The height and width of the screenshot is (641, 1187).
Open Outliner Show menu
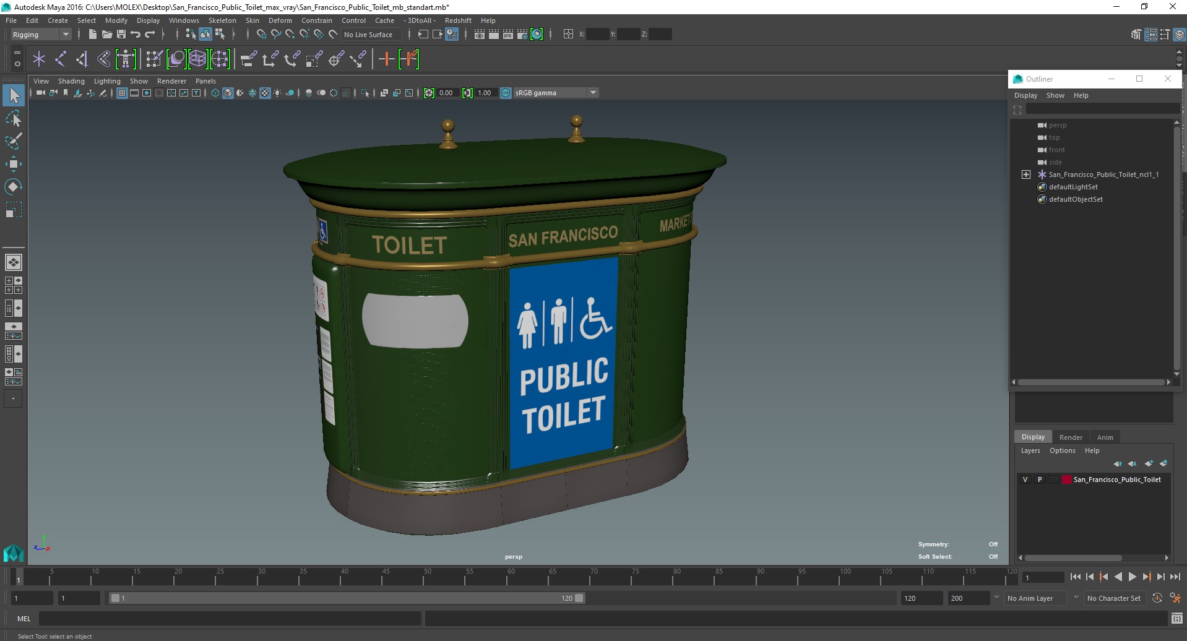(1055, 95)
